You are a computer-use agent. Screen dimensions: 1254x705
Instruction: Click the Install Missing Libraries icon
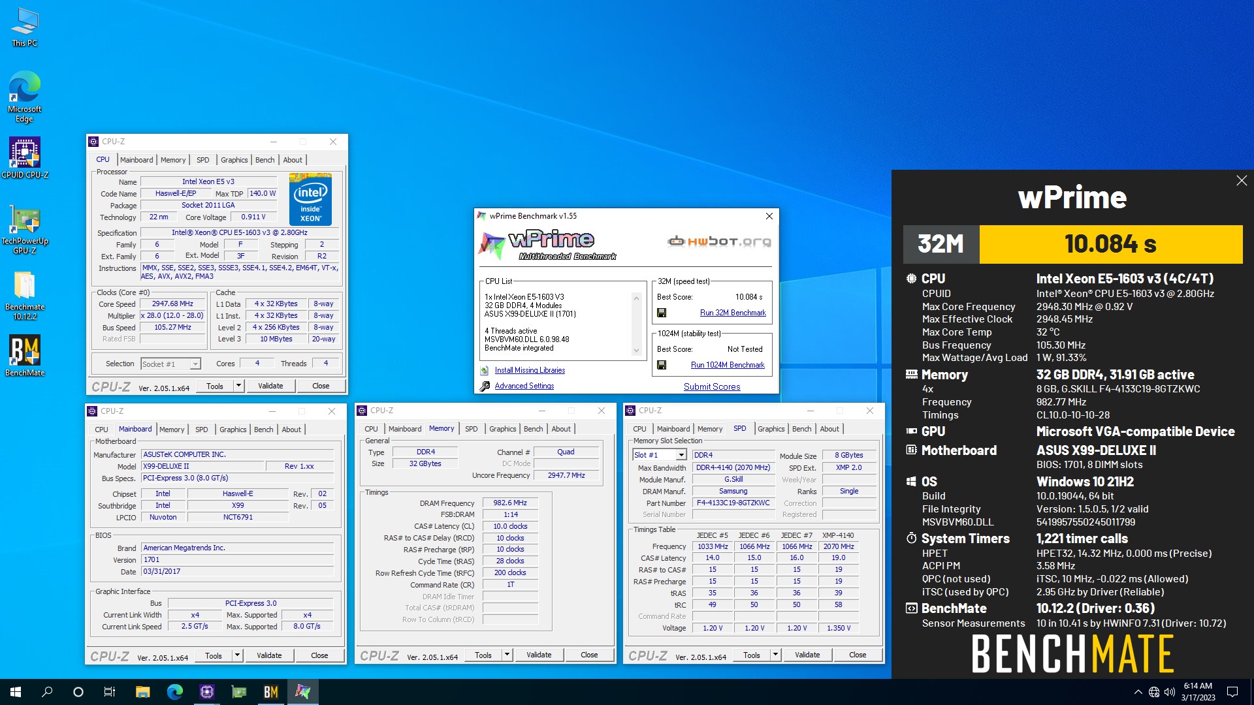tap(485, 370)
